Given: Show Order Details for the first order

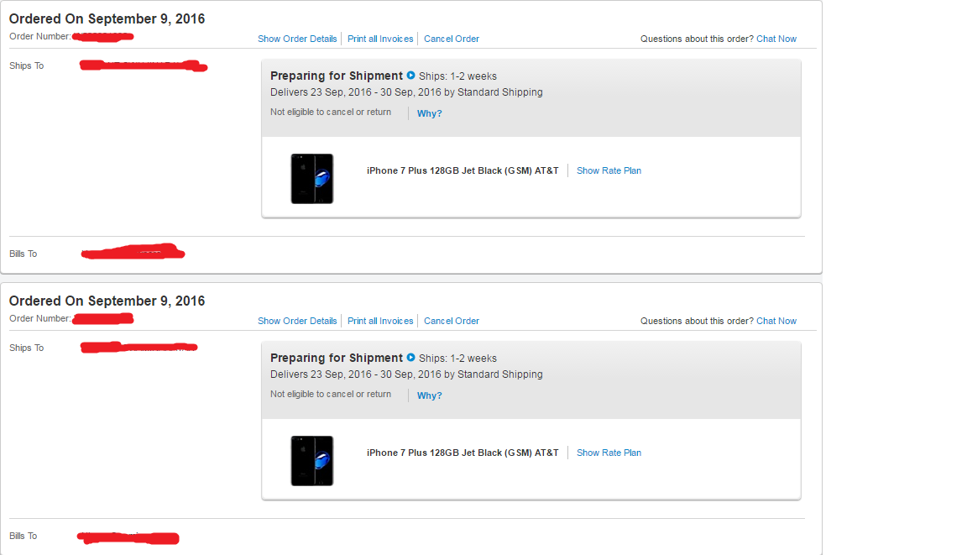Looking at the screenshot, I should coord(297,39).
